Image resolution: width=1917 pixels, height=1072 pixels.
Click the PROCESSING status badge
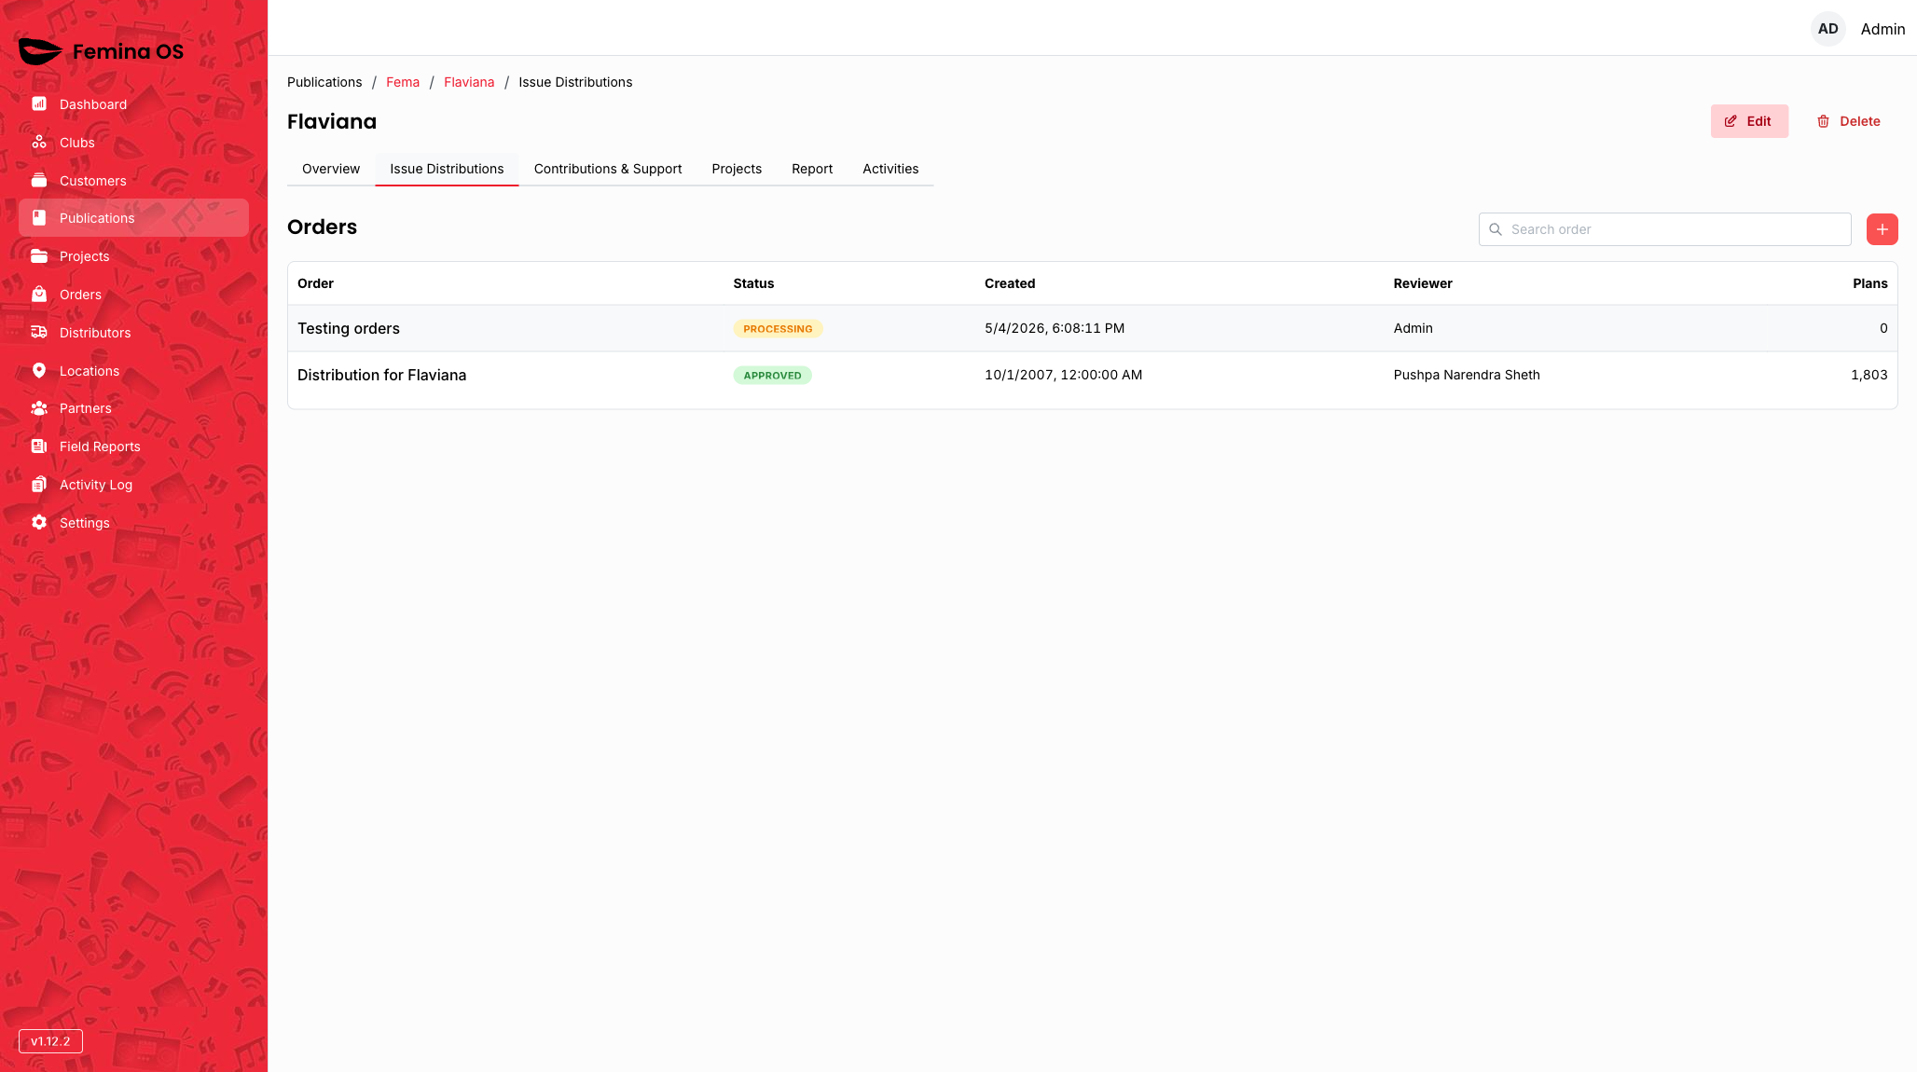[778, 329]
